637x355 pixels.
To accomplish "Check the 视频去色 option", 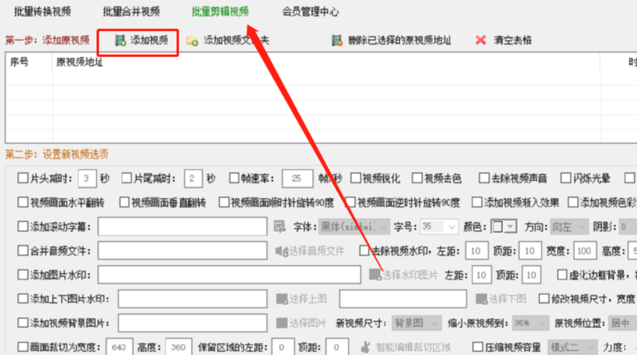I will click(417, 178).
